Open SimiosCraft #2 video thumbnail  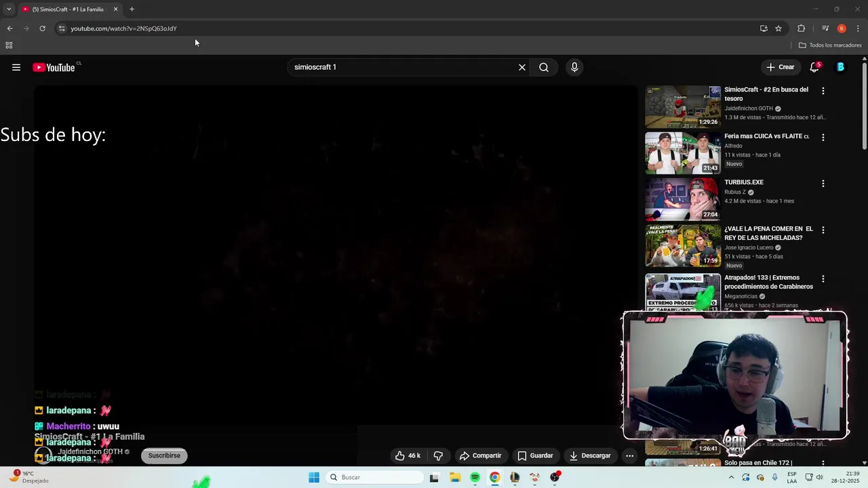(683, 106)
